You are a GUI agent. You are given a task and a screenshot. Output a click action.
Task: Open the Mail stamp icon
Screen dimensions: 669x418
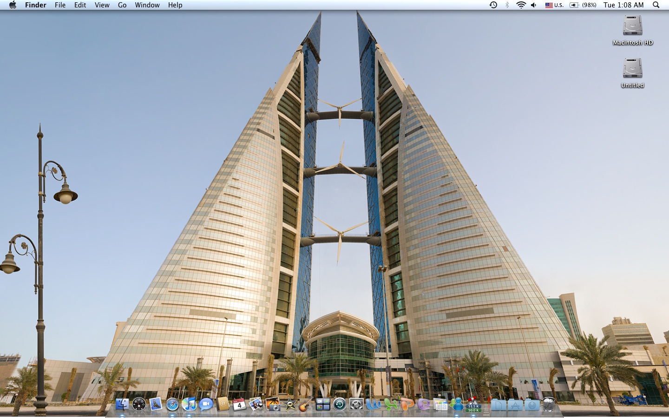156,404
